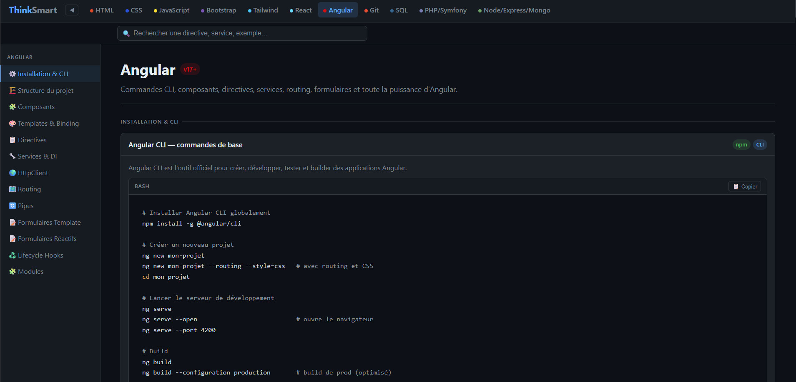Click the "# ouvre le navigateur" comment

point(335,320)
